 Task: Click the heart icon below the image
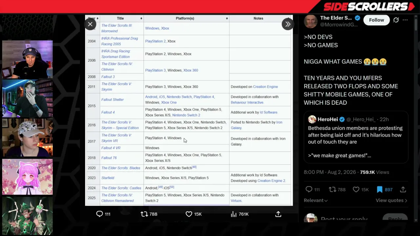click(189, 214)
